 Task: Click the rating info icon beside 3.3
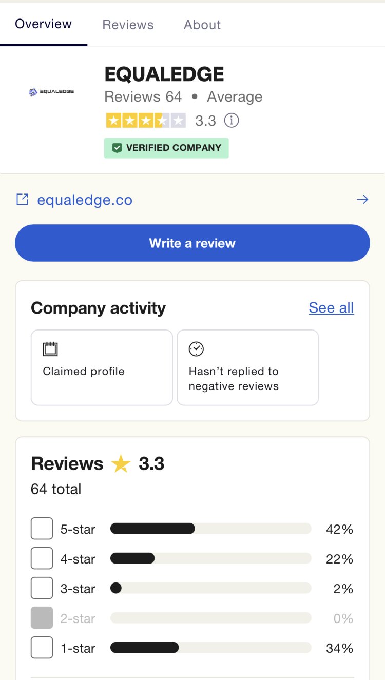(x=232, y=121)
